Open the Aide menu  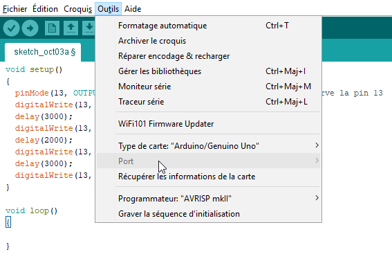[133, 9]
